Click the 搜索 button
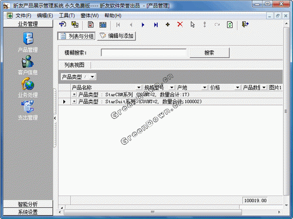The width and height of the screenshot is (293, 219). [209, 53]
